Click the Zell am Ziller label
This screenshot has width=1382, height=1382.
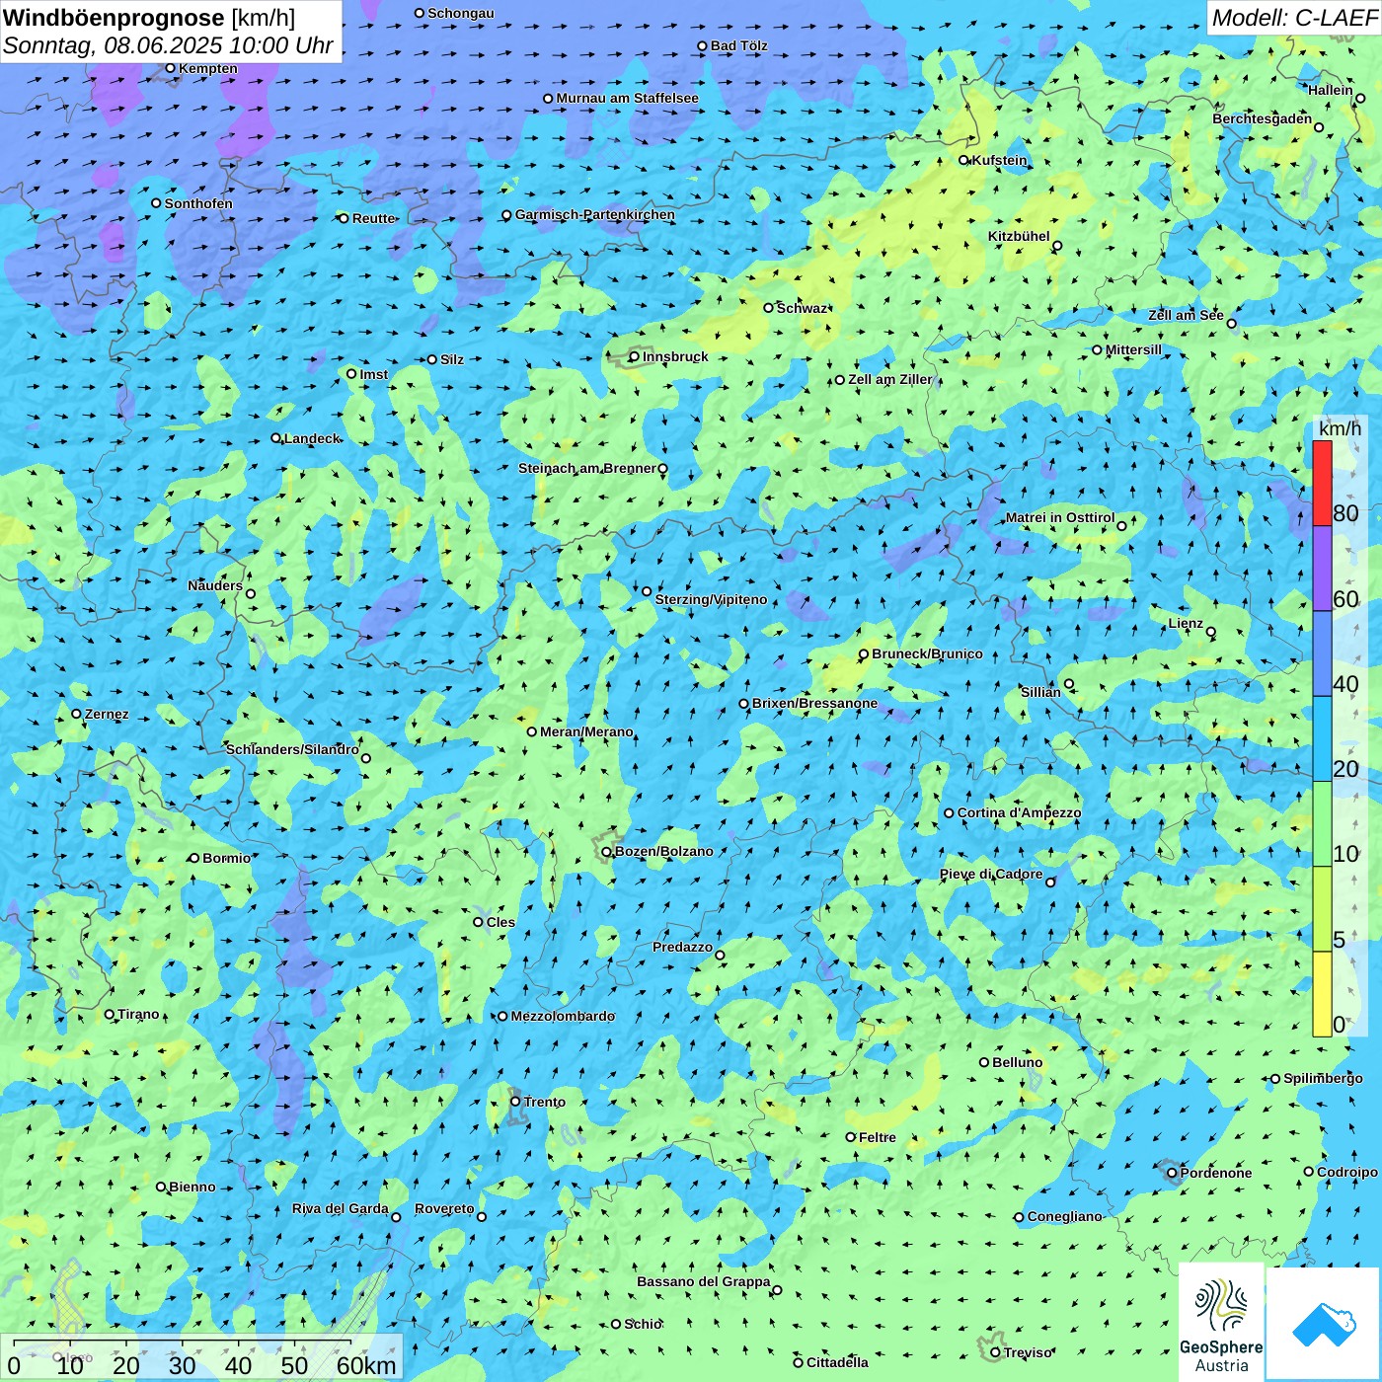[x=890, y=379]
